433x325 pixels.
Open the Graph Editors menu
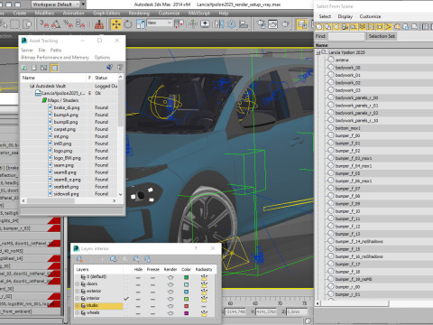pos(106,14)
